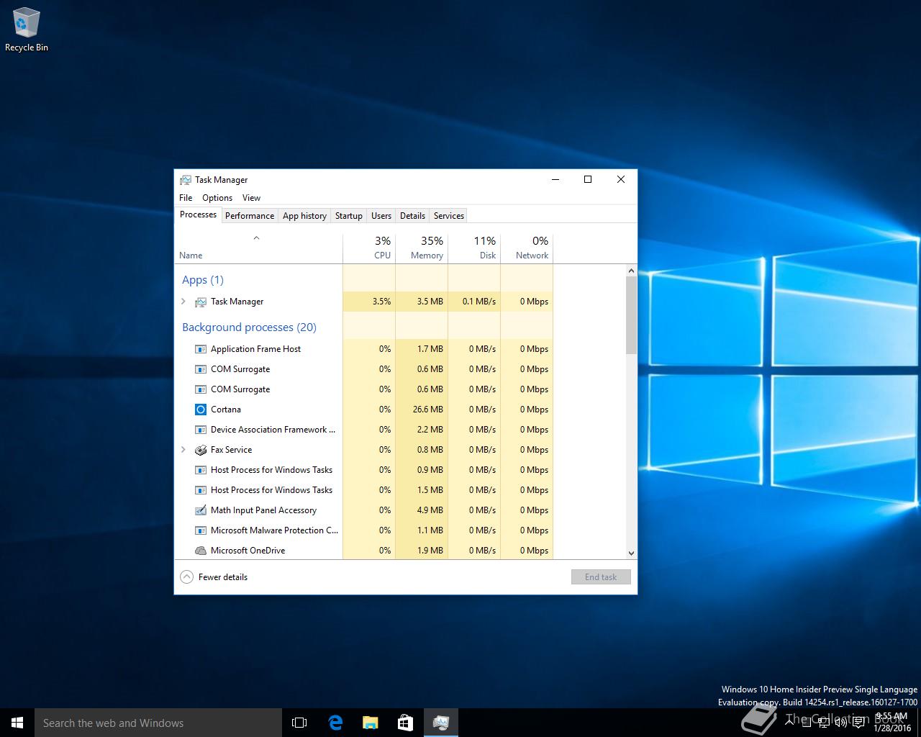Close the Task Manager window
Screen dimensions: 921x737
click(x=621, y=180)
